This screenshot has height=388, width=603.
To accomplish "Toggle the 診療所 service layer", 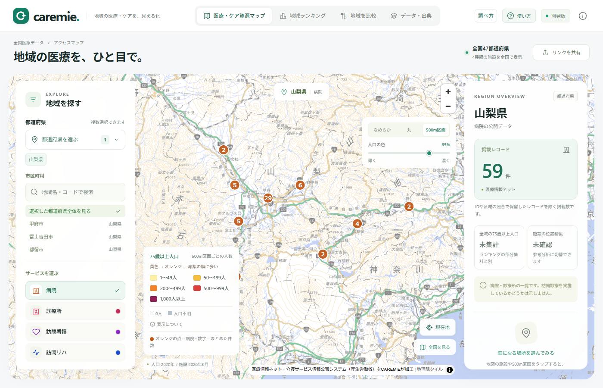I will [75, 311].
